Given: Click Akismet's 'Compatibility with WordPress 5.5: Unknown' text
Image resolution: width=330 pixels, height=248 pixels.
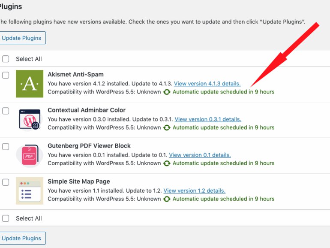Looking at the screenshot, I should pyautogui.click(x=104, y=92).
